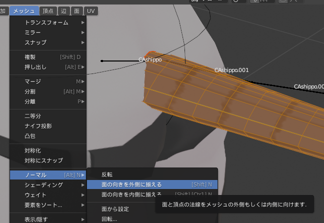Choose 複製 from the mesh menu
Image resolution: width=324 pixels, height=223 pixels.
click(x=48, y=57)
